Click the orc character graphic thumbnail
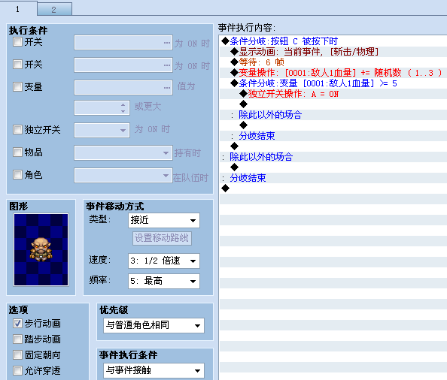The width and height of the screenshot is (447, 380). (41, 249)
